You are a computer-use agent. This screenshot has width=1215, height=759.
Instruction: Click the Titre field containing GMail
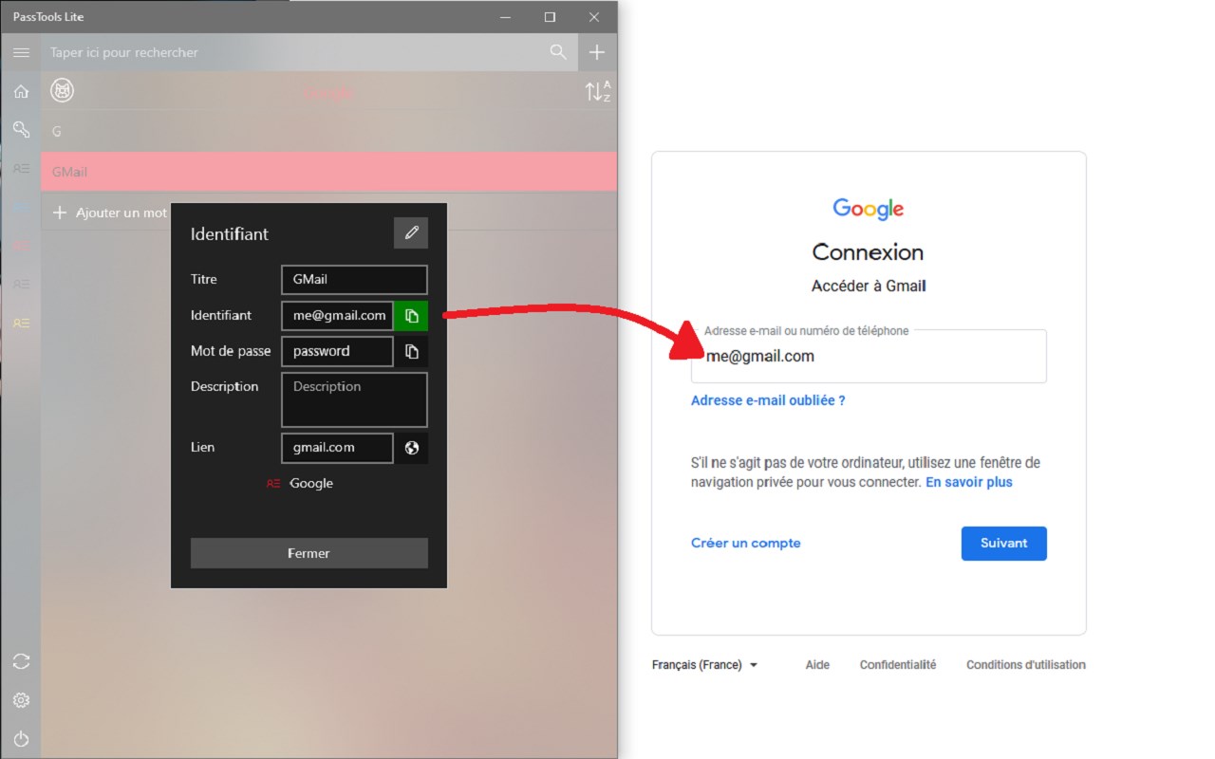(354, 280)
